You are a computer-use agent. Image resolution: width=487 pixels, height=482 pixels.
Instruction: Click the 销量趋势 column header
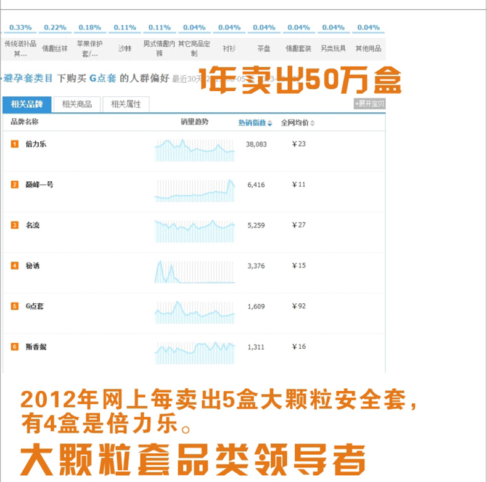point(195,122)
